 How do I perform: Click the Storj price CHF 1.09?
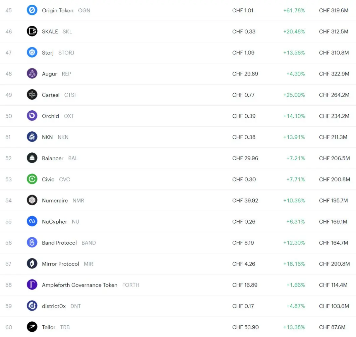(243, 52)
